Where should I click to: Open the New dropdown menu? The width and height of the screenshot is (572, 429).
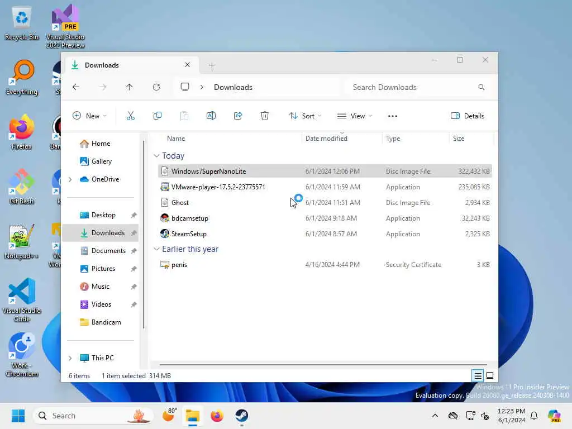pyautogui.click(x=89, y=116)
